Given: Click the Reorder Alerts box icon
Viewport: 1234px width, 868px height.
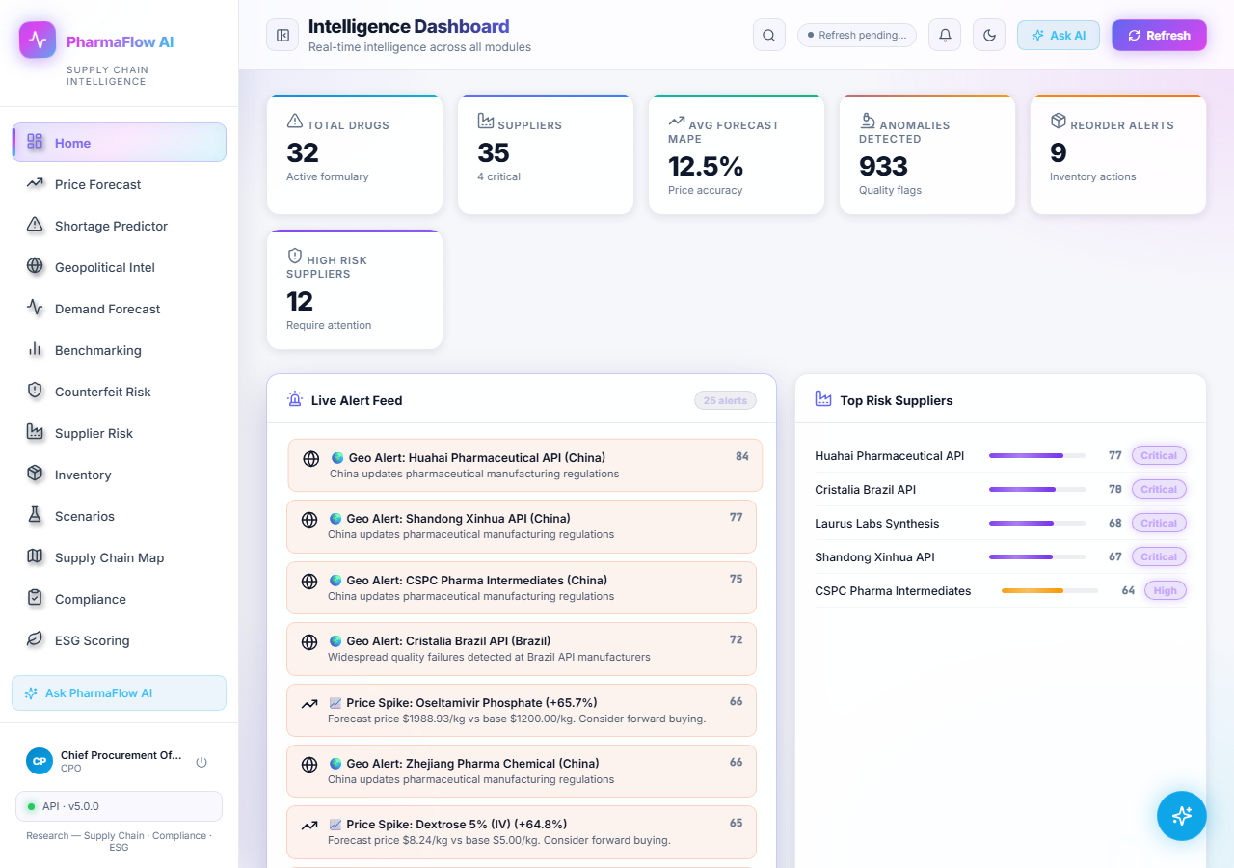Looking at the screenshot, I should (x=1059, y=122).
